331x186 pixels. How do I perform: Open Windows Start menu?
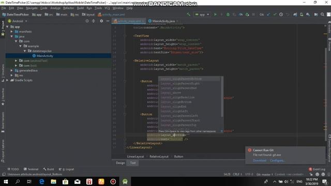tap(6, 181)
